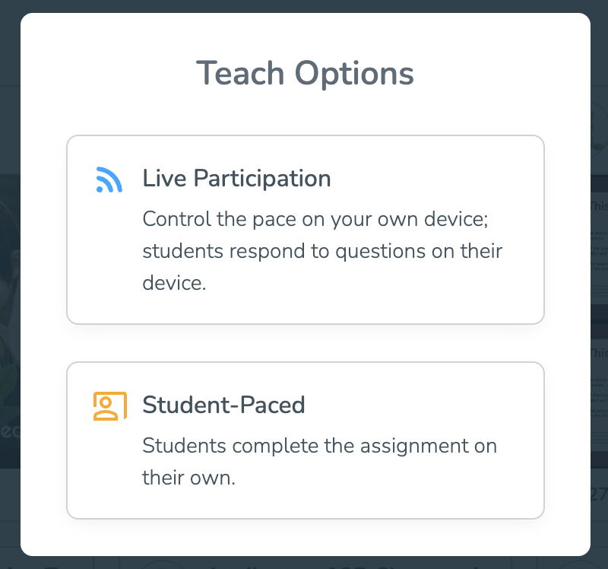The width and height of the screenshot is (608, 569).
Task: Click "students respond to questions on their" line
Action: click(x=322, y=251)
